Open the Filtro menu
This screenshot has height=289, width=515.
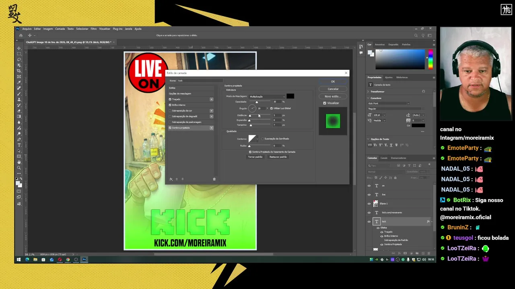point(93,29)
